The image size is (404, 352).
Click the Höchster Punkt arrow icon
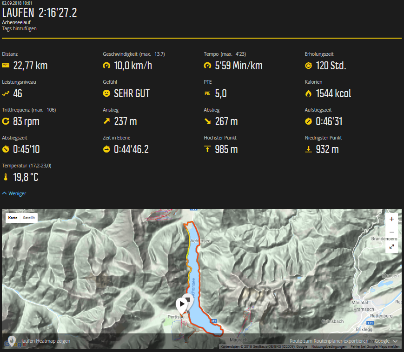tap(207, 149)
